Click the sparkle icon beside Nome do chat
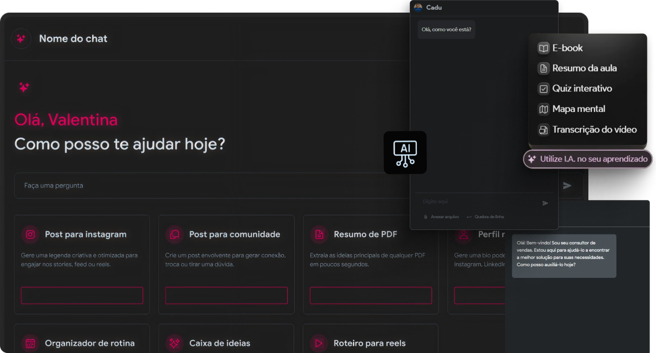The width and height of the screenshot is (656, 353). click(x=21, y=39)
